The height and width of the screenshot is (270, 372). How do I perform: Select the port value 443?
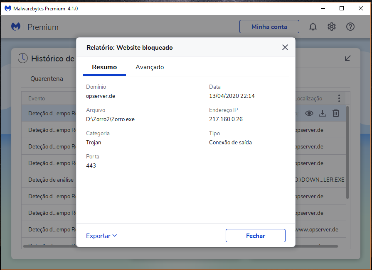point(91,165)
